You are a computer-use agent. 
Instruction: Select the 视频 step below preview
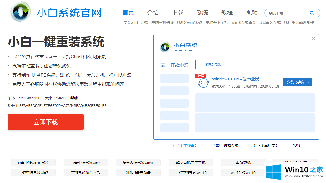(x=297, y=146)
